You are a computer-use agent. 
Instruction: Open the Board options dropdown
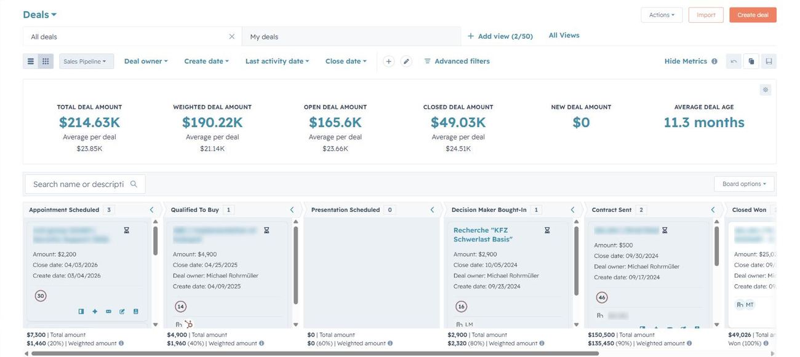click(x=744, y=184)
